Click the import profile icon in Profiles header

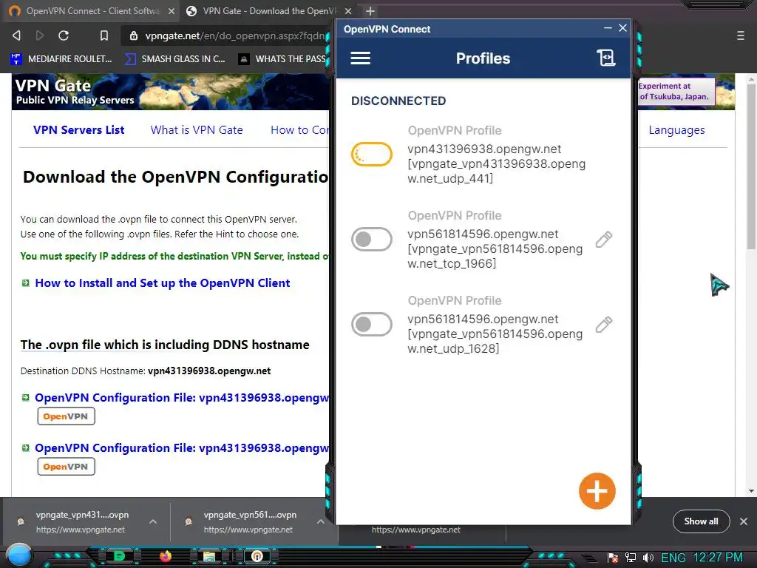[x=606, y=58]
